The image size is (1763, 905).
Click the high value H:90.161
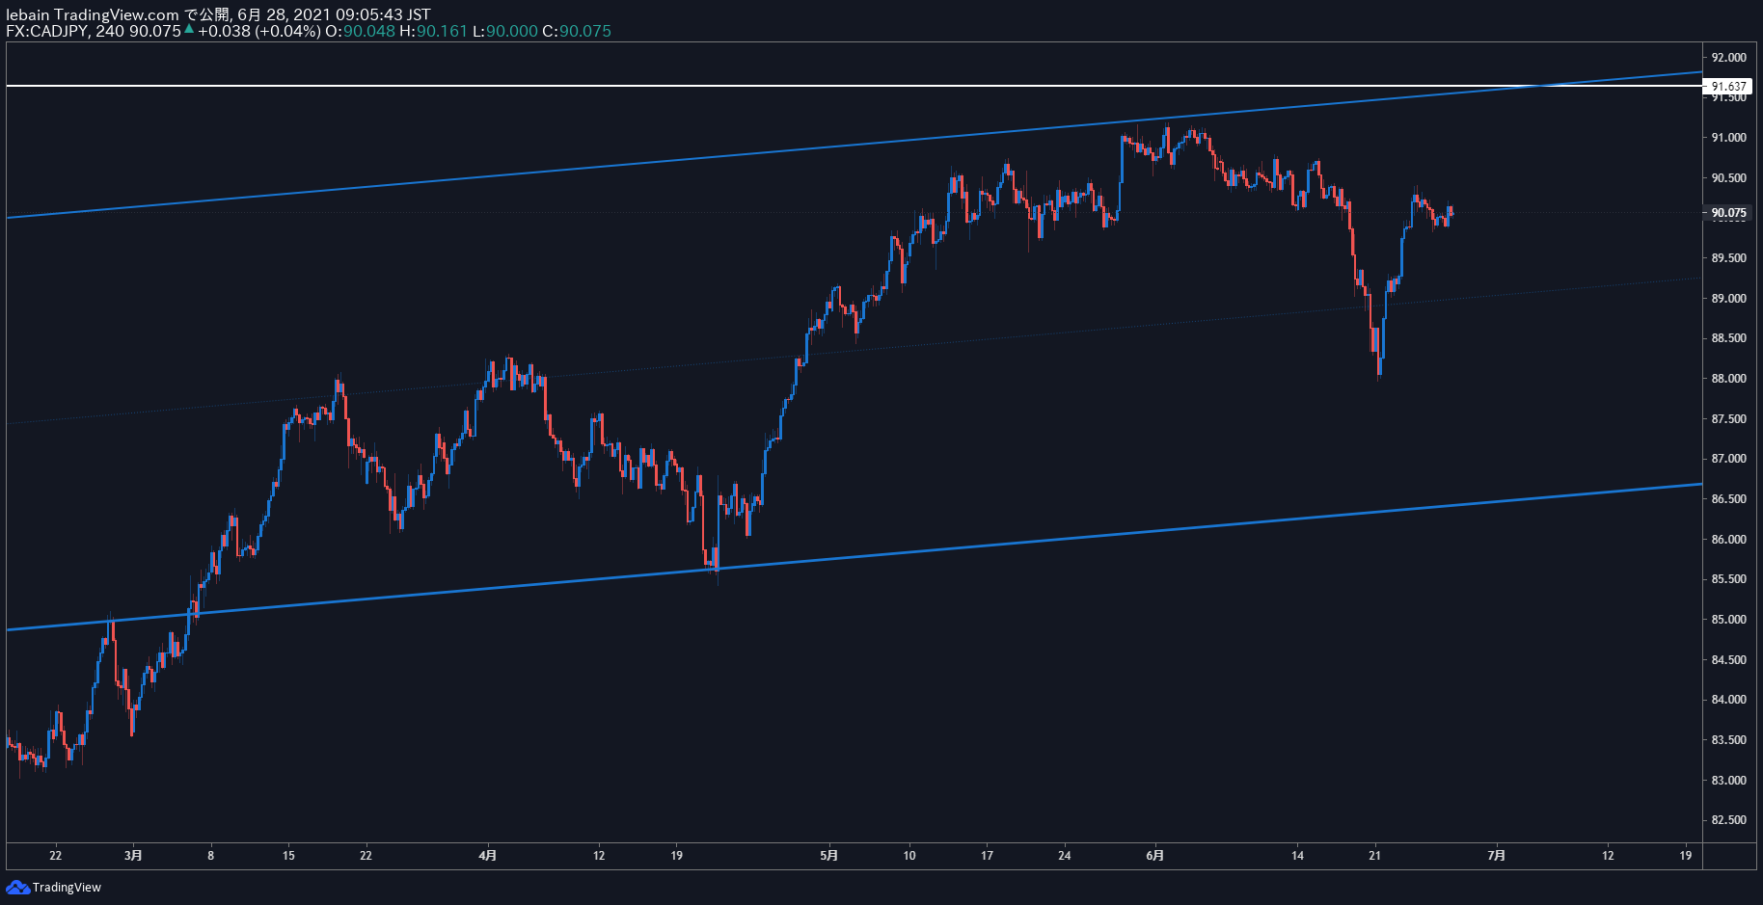pos(433,31)
